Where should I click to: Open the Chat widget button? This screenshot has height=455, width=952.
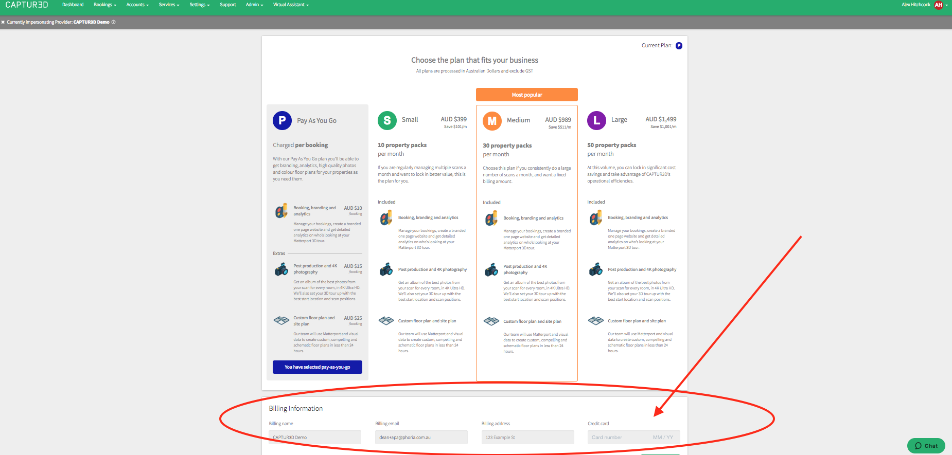tap(926, 446)
